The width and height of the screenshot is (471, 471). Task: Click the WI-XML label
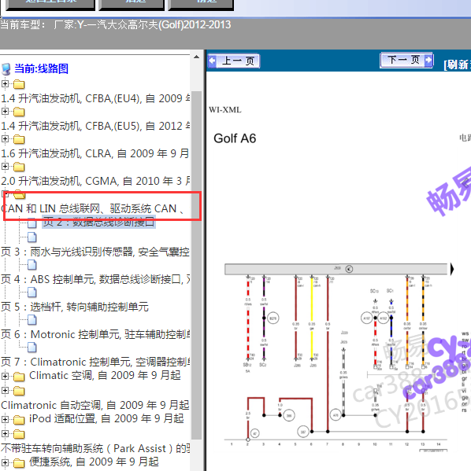(225, 110)
